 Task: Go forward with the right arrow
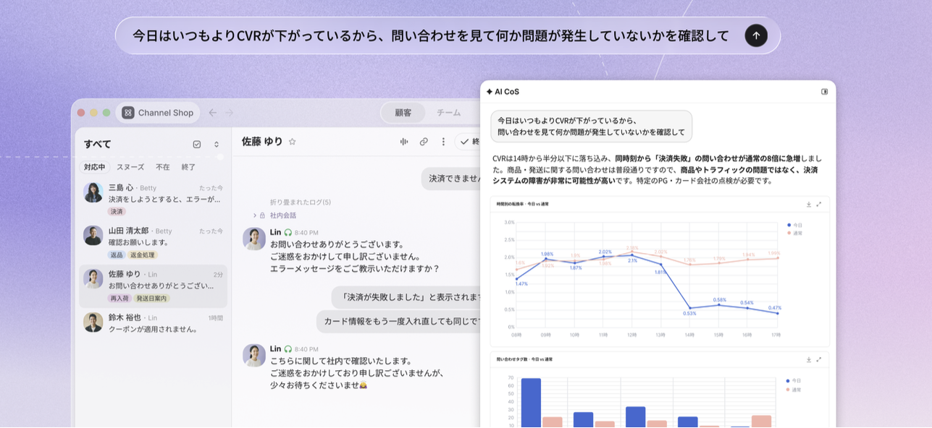(x=229, y=113)
